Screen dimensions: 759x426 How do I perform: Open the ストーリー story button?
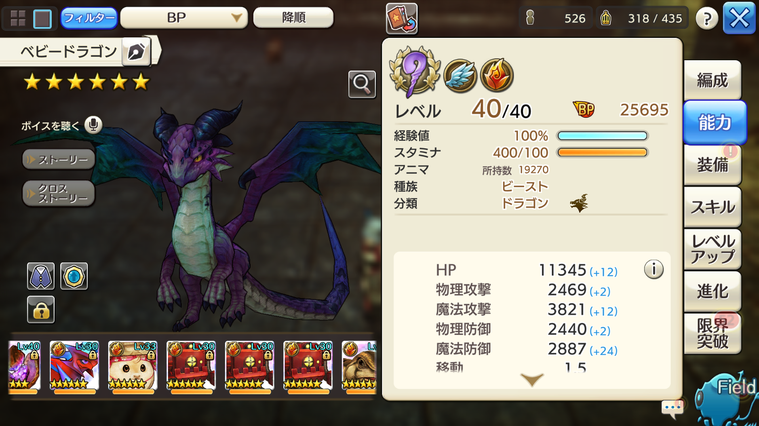click(59, 160)
